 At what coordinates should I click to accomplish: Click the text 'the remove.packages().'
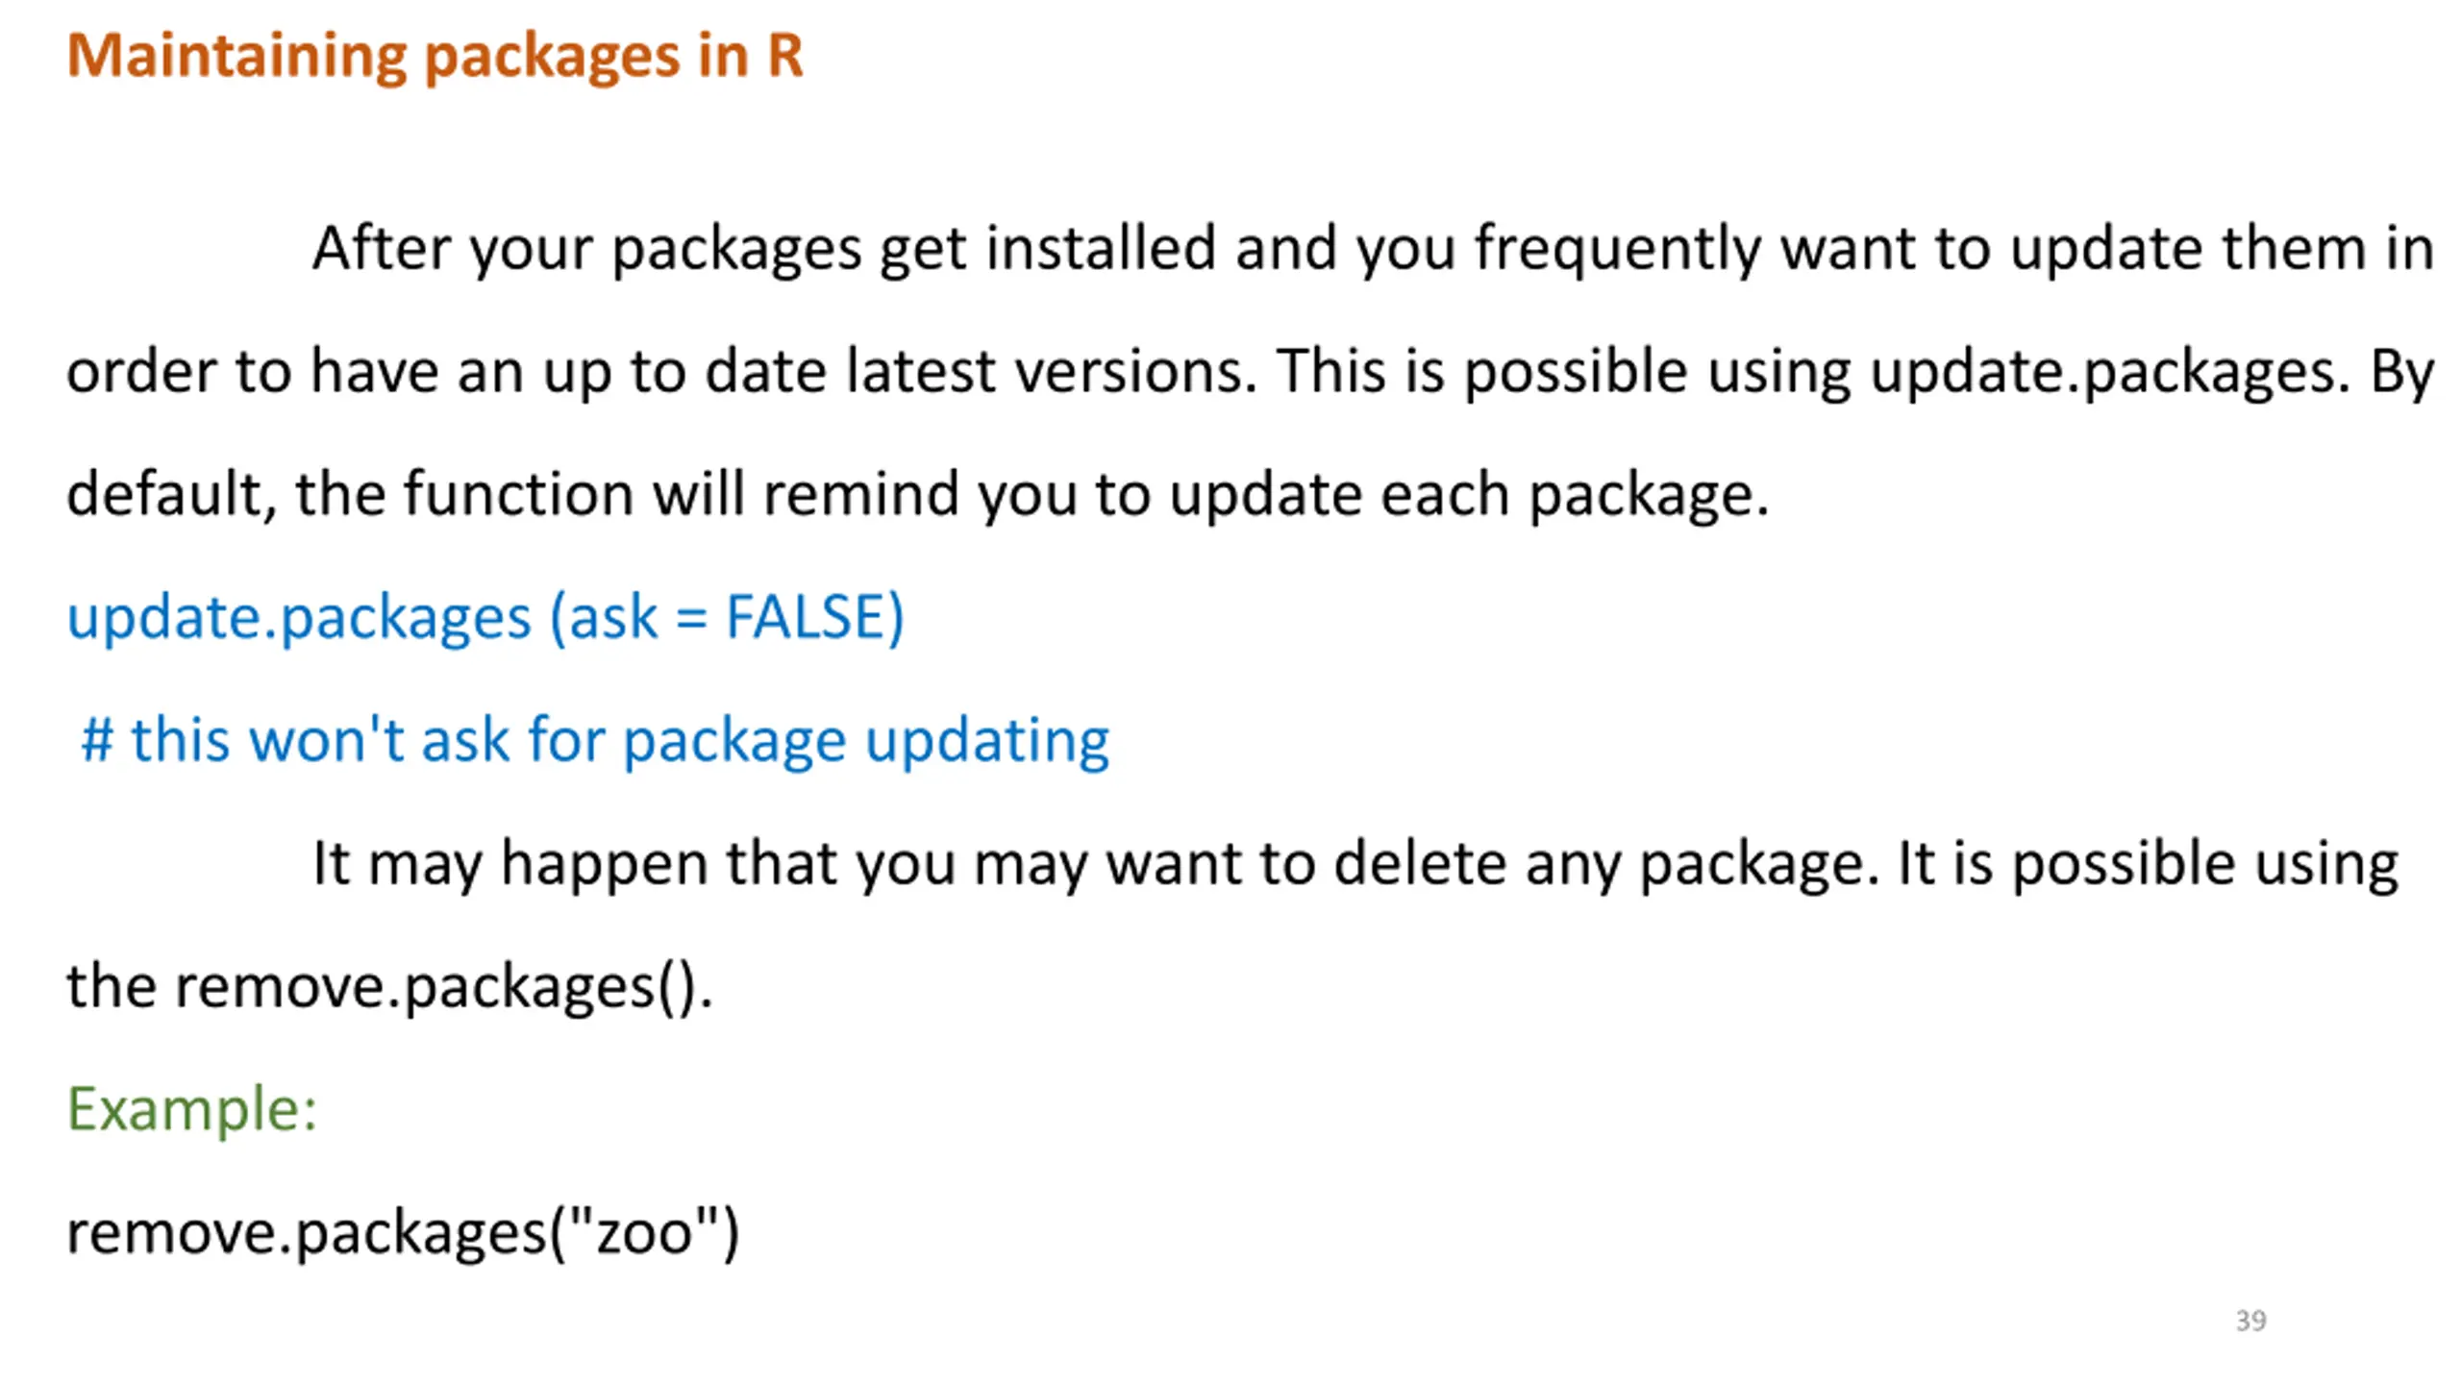(x=389, y=986)
